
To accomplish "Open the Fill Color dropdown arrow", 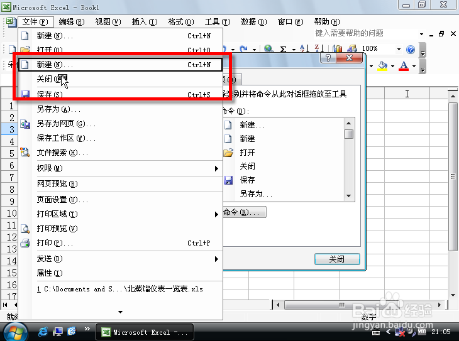I will click(x=392, y=66).
